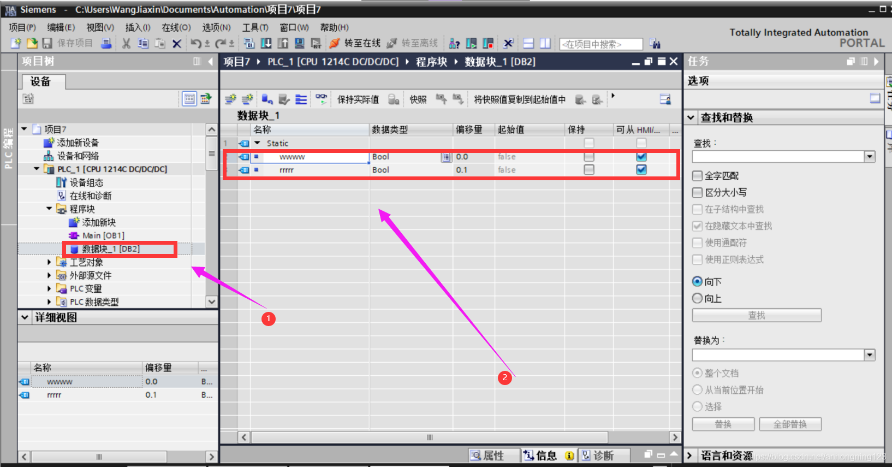Screen dimensions: 892x467
Task: Download to device icon
Action: (x=266, y=43)
